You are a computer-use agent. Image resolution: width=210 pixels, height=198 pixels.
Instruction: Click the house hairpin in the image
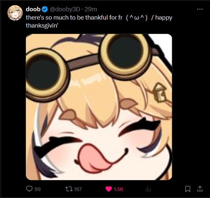(160, 92)
